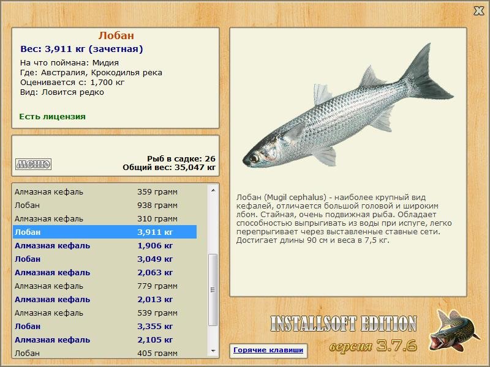Select Лобан 405 грамм row

[x=104, y=353]
